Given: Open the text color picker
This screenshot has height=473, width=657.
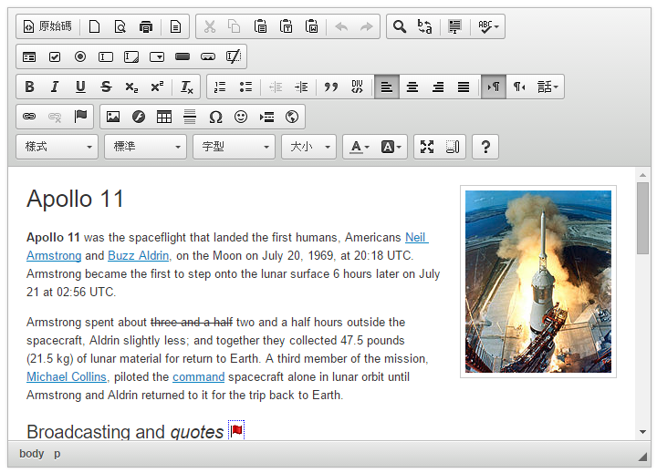Looking at the screenshot, I should point(359,147).
